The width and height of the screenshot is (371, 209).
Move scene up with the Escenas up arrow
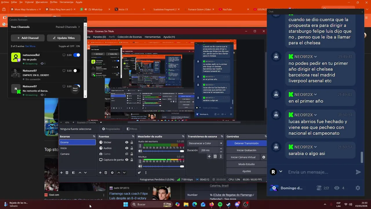[x=80, y=173]
